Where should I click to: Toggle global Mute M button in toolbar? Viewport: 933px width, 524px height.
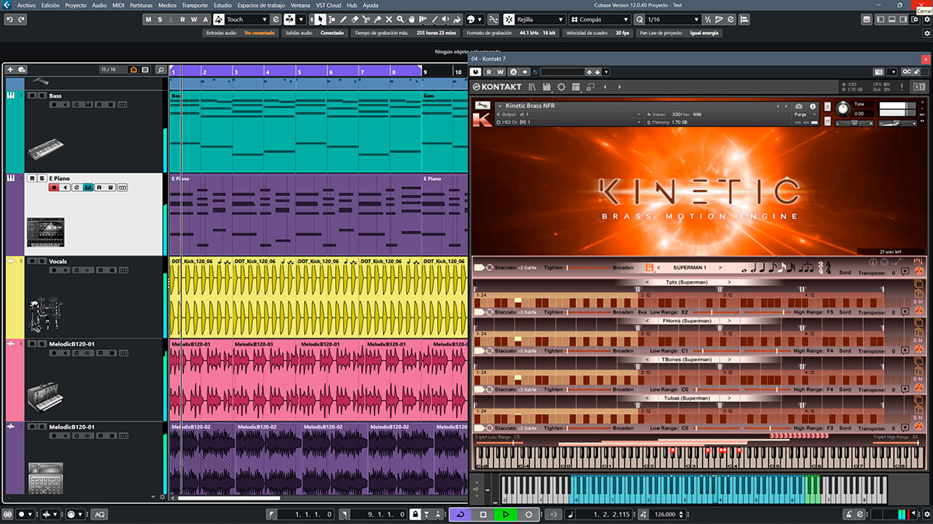(x=150, y=19)
